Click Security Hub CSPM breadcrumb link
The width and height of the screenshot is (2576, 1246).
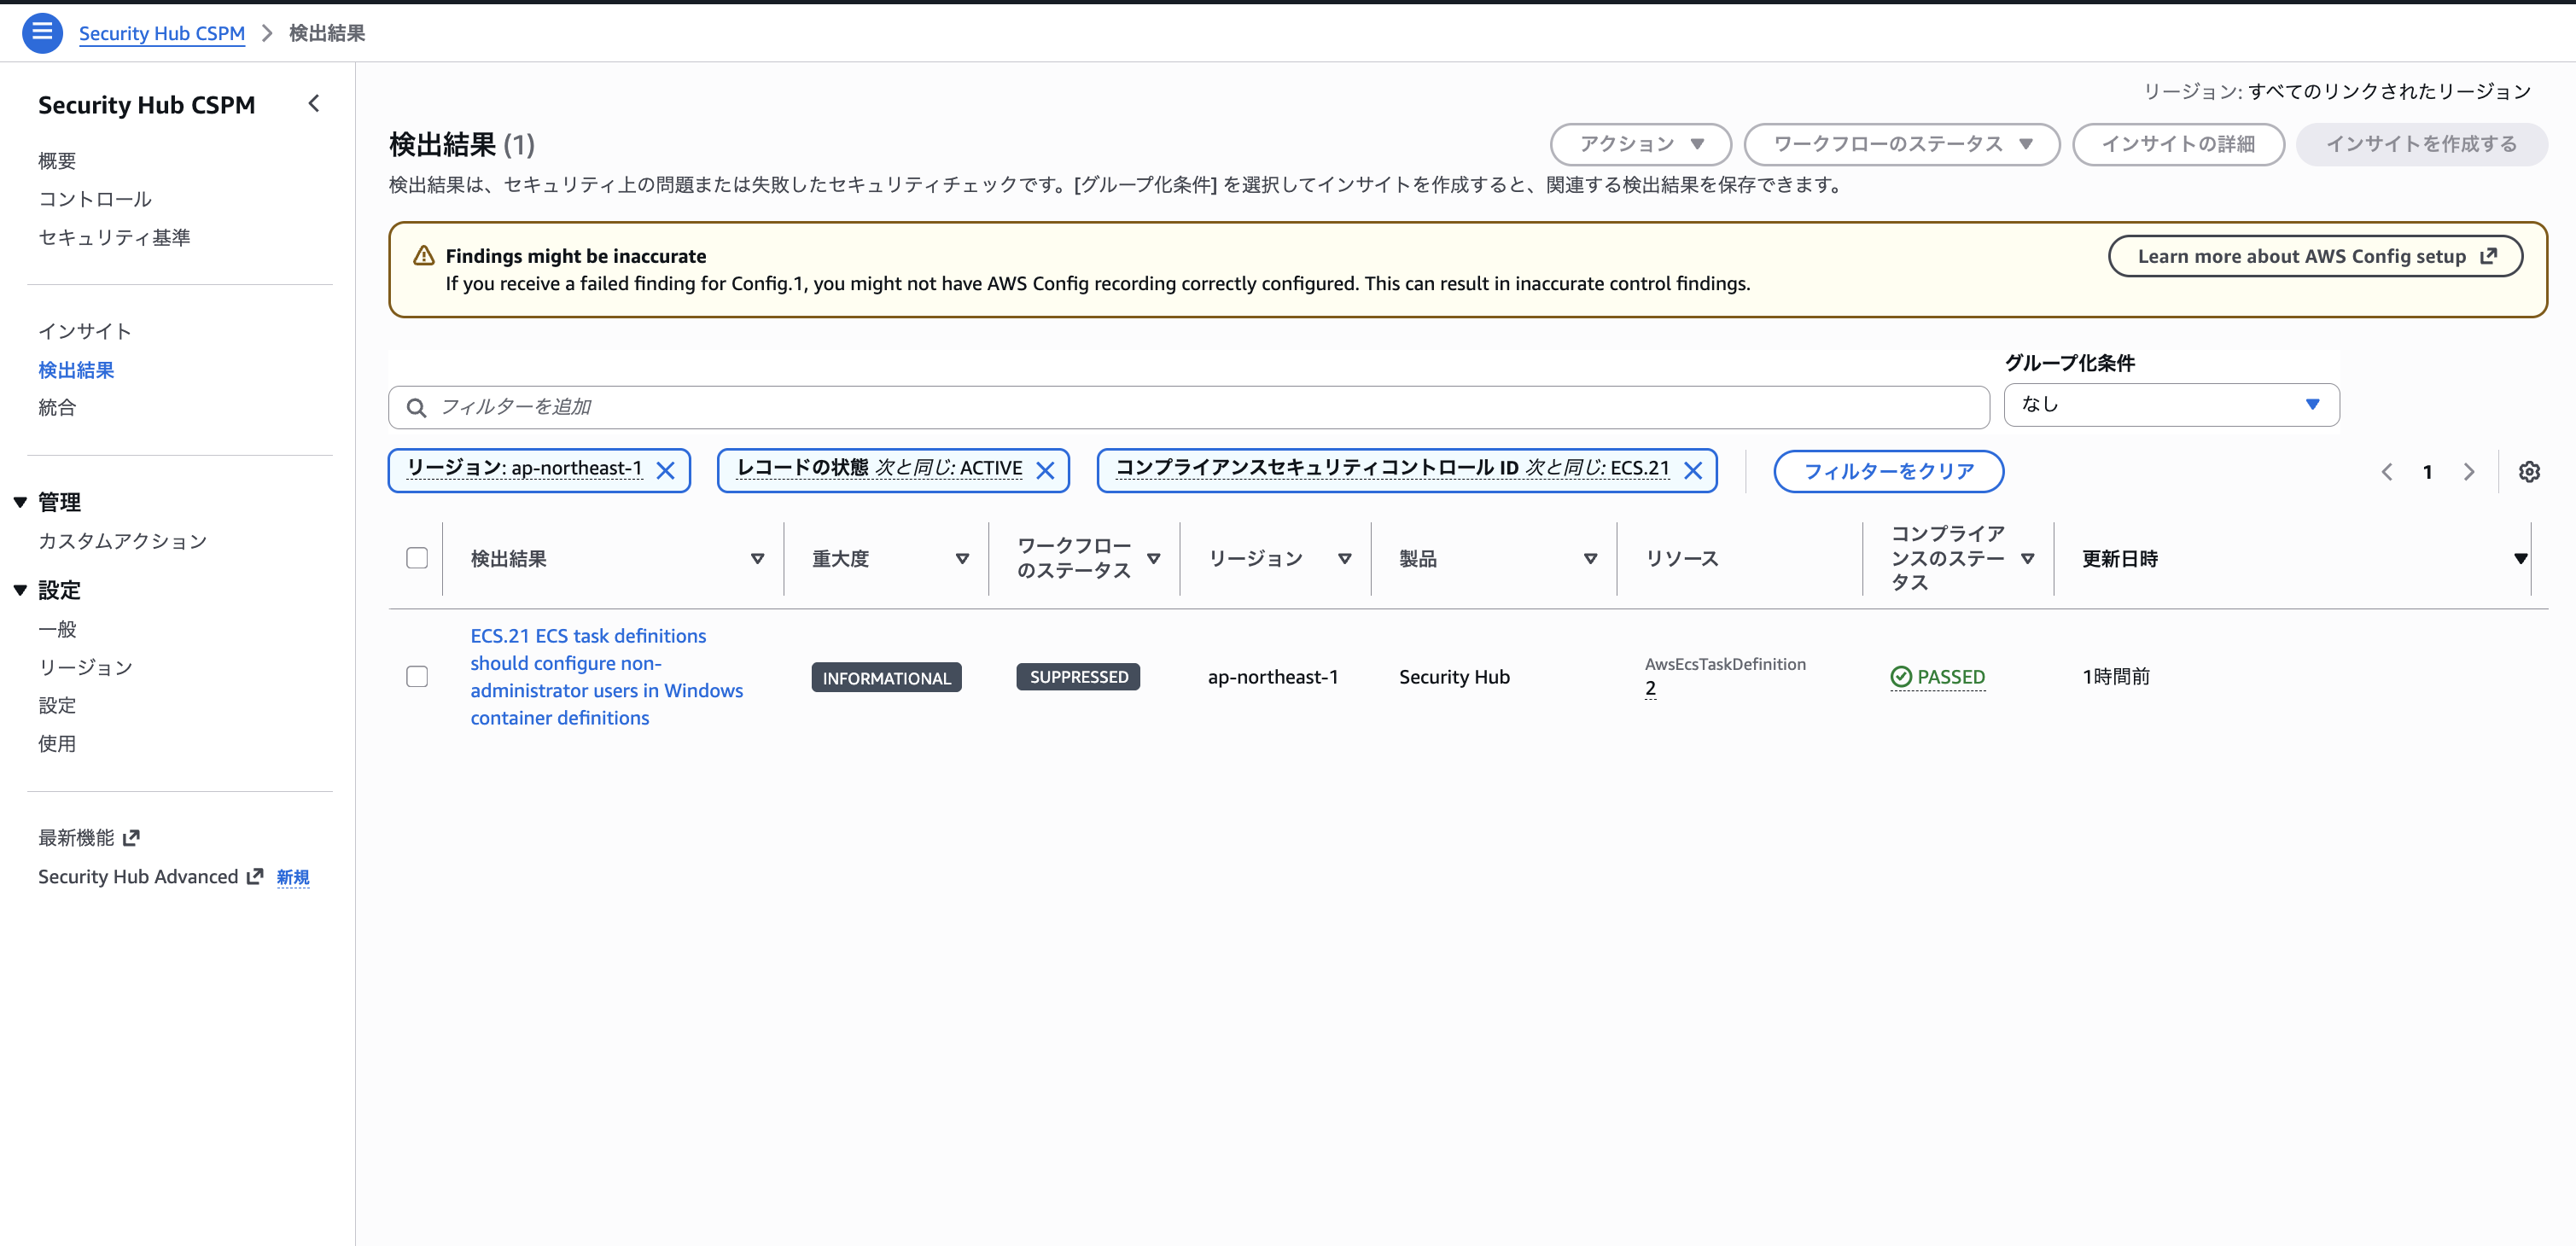[162, 33]
